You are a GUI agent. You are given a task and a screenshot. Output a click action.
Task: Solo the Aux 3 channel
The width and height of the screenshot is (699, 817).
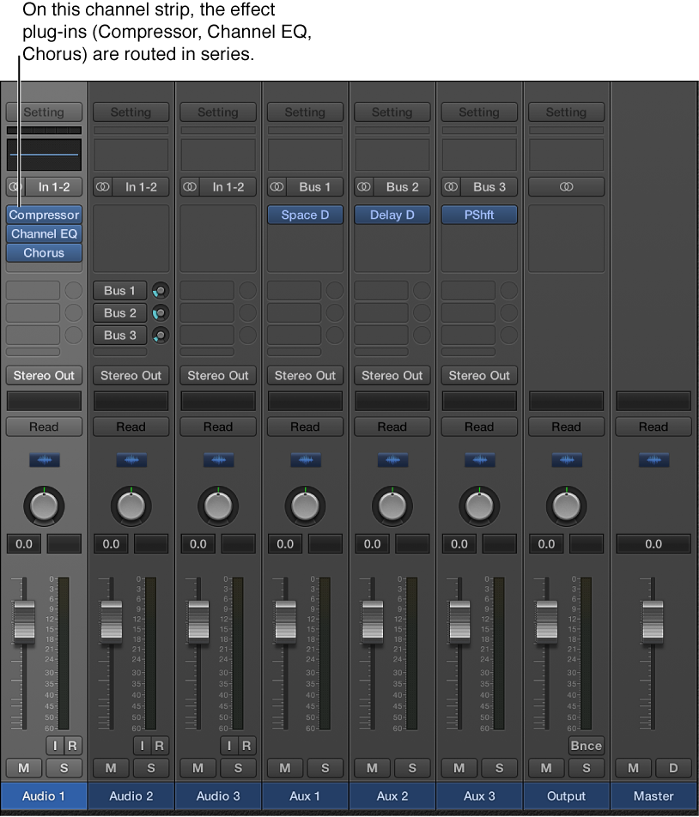[x=499, y=768]
